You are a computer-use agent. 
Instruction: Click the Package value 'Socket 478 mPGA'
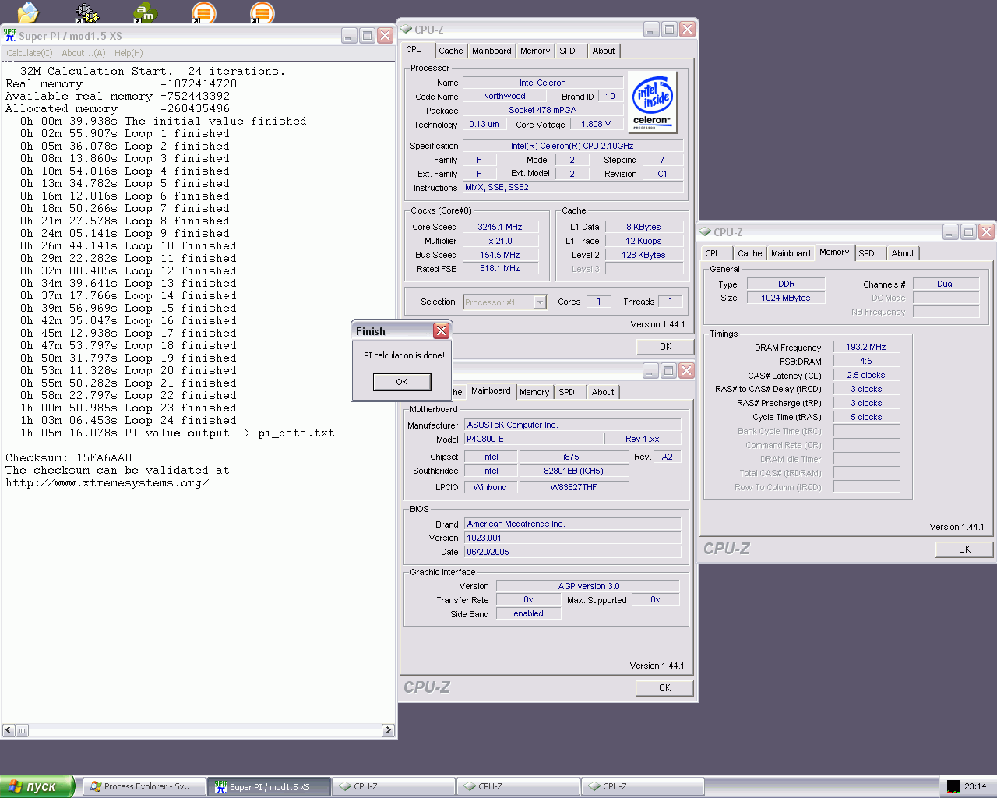(543, 110)
